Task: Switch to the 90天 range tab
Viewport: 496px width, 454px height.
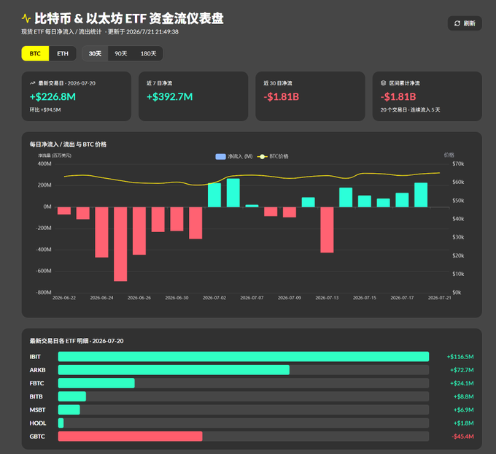Action: tap(121, 53)
